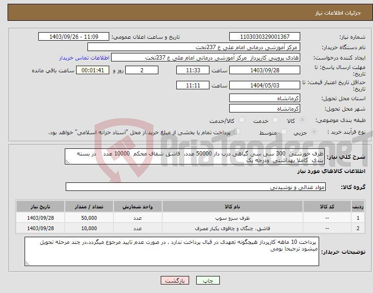Click the date 1403/09/28 in row 2
The width and height of the screenshot is (373, 293).
coord(41,228)
